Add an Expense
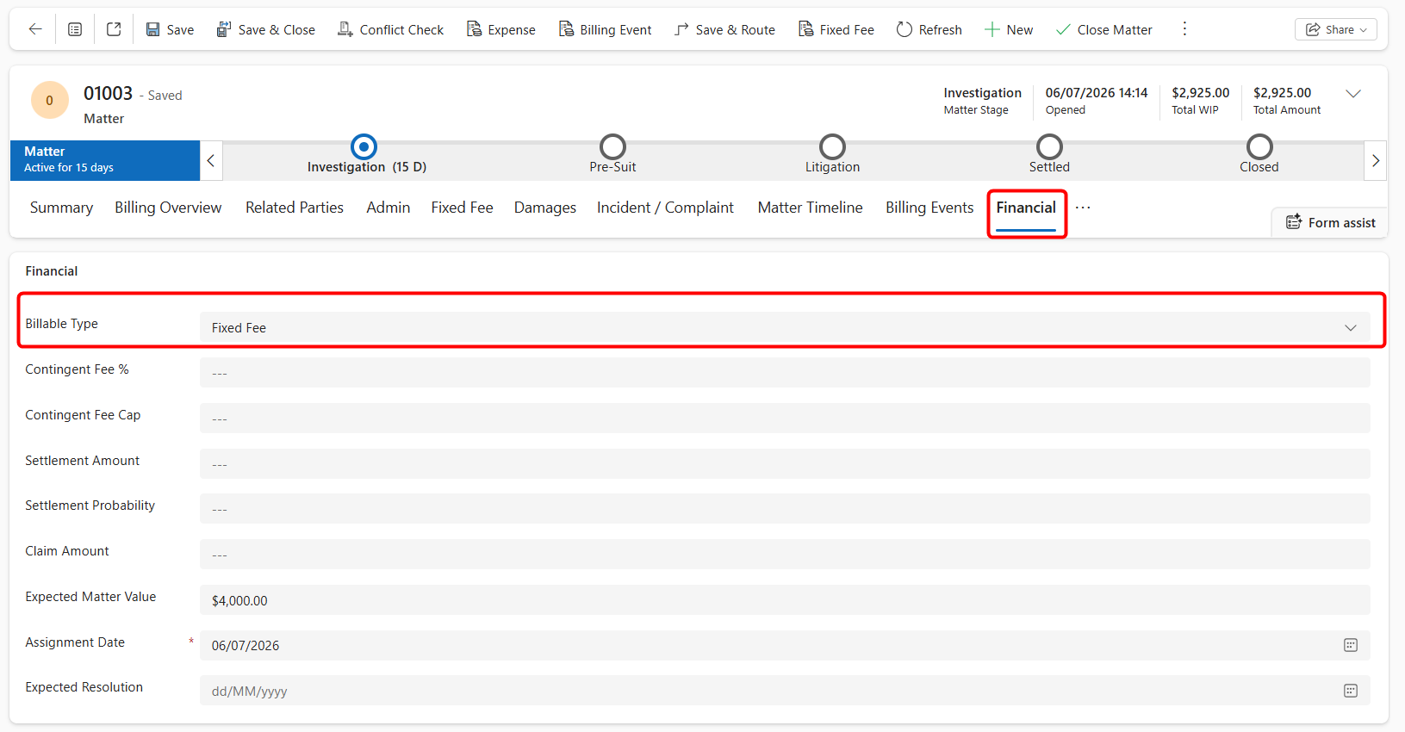 point(500,29)
